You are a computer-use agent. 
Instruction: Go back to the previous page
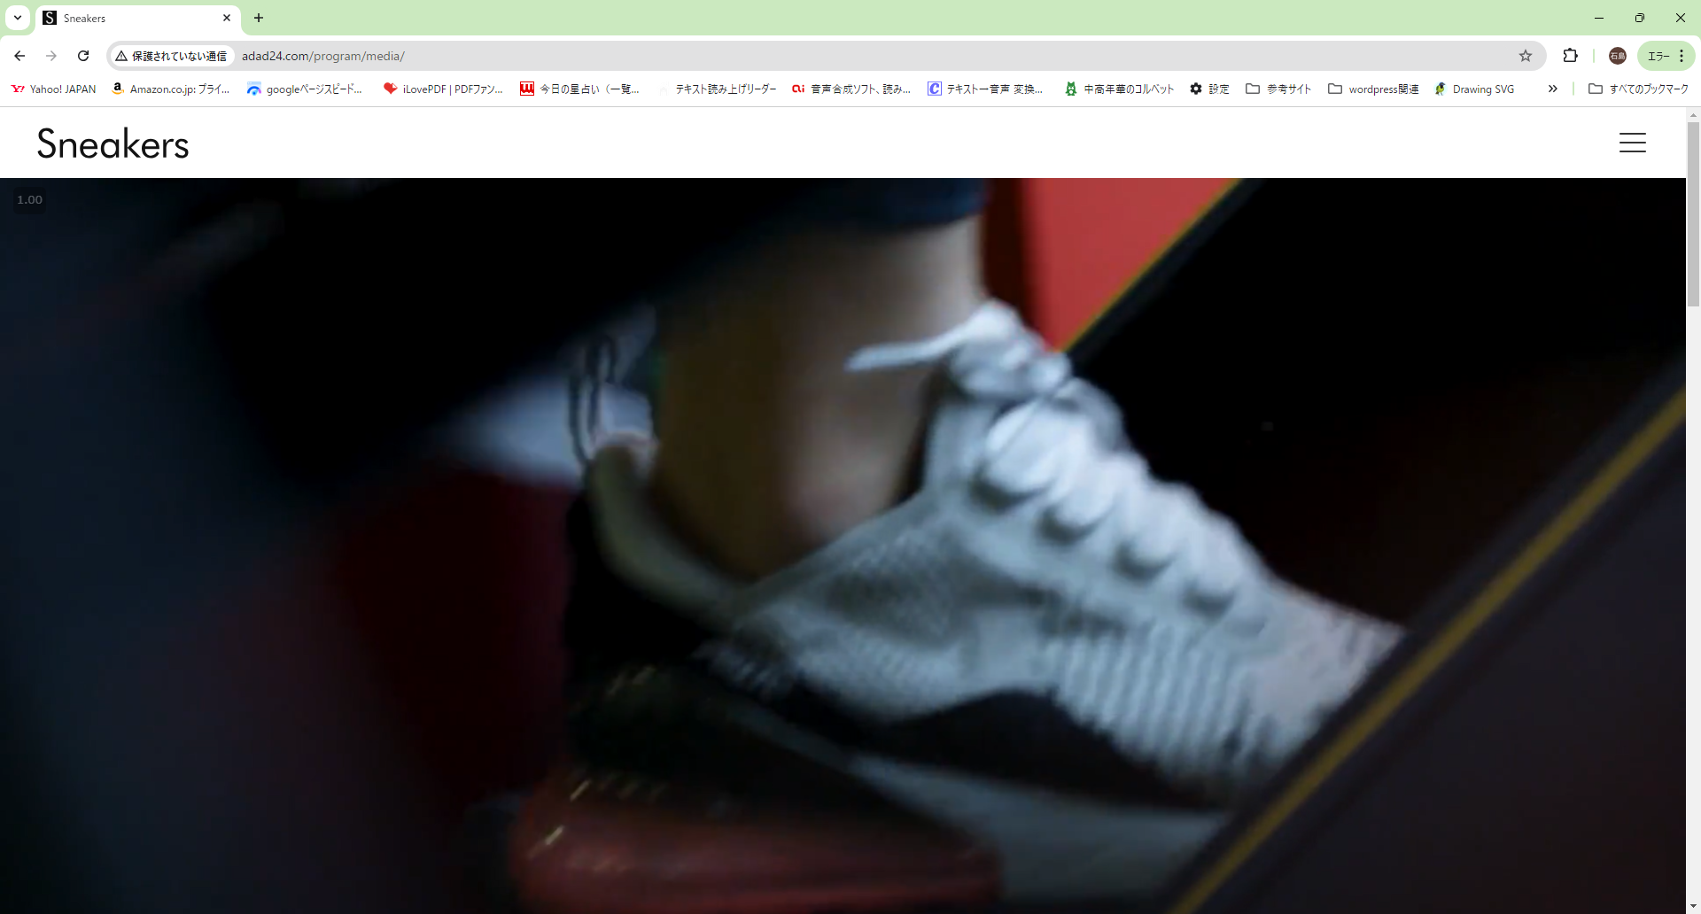[x=19, y=56]
